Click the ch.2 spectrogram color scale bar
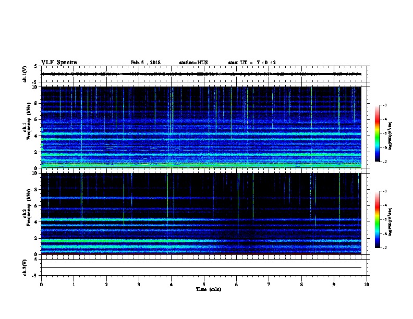The width and height of the screenshot is (413, 319). pos(378,219)
